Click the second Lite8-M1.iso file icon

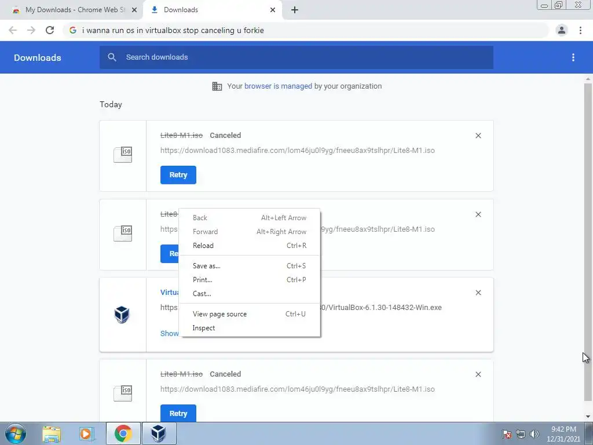[x=123, y=234]
